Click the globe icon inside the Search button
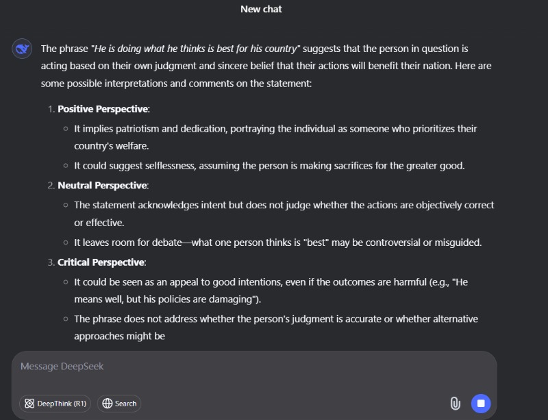Viewport: 548px width, 420px height. point(108,404)
